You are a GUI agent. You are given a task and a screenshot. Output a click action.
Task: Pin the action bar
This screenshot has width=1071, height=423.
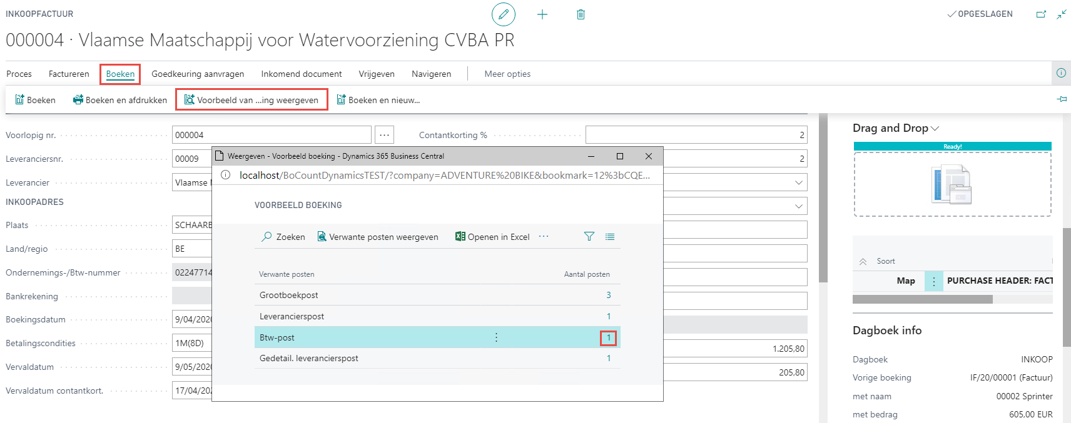coord(1062,99)
